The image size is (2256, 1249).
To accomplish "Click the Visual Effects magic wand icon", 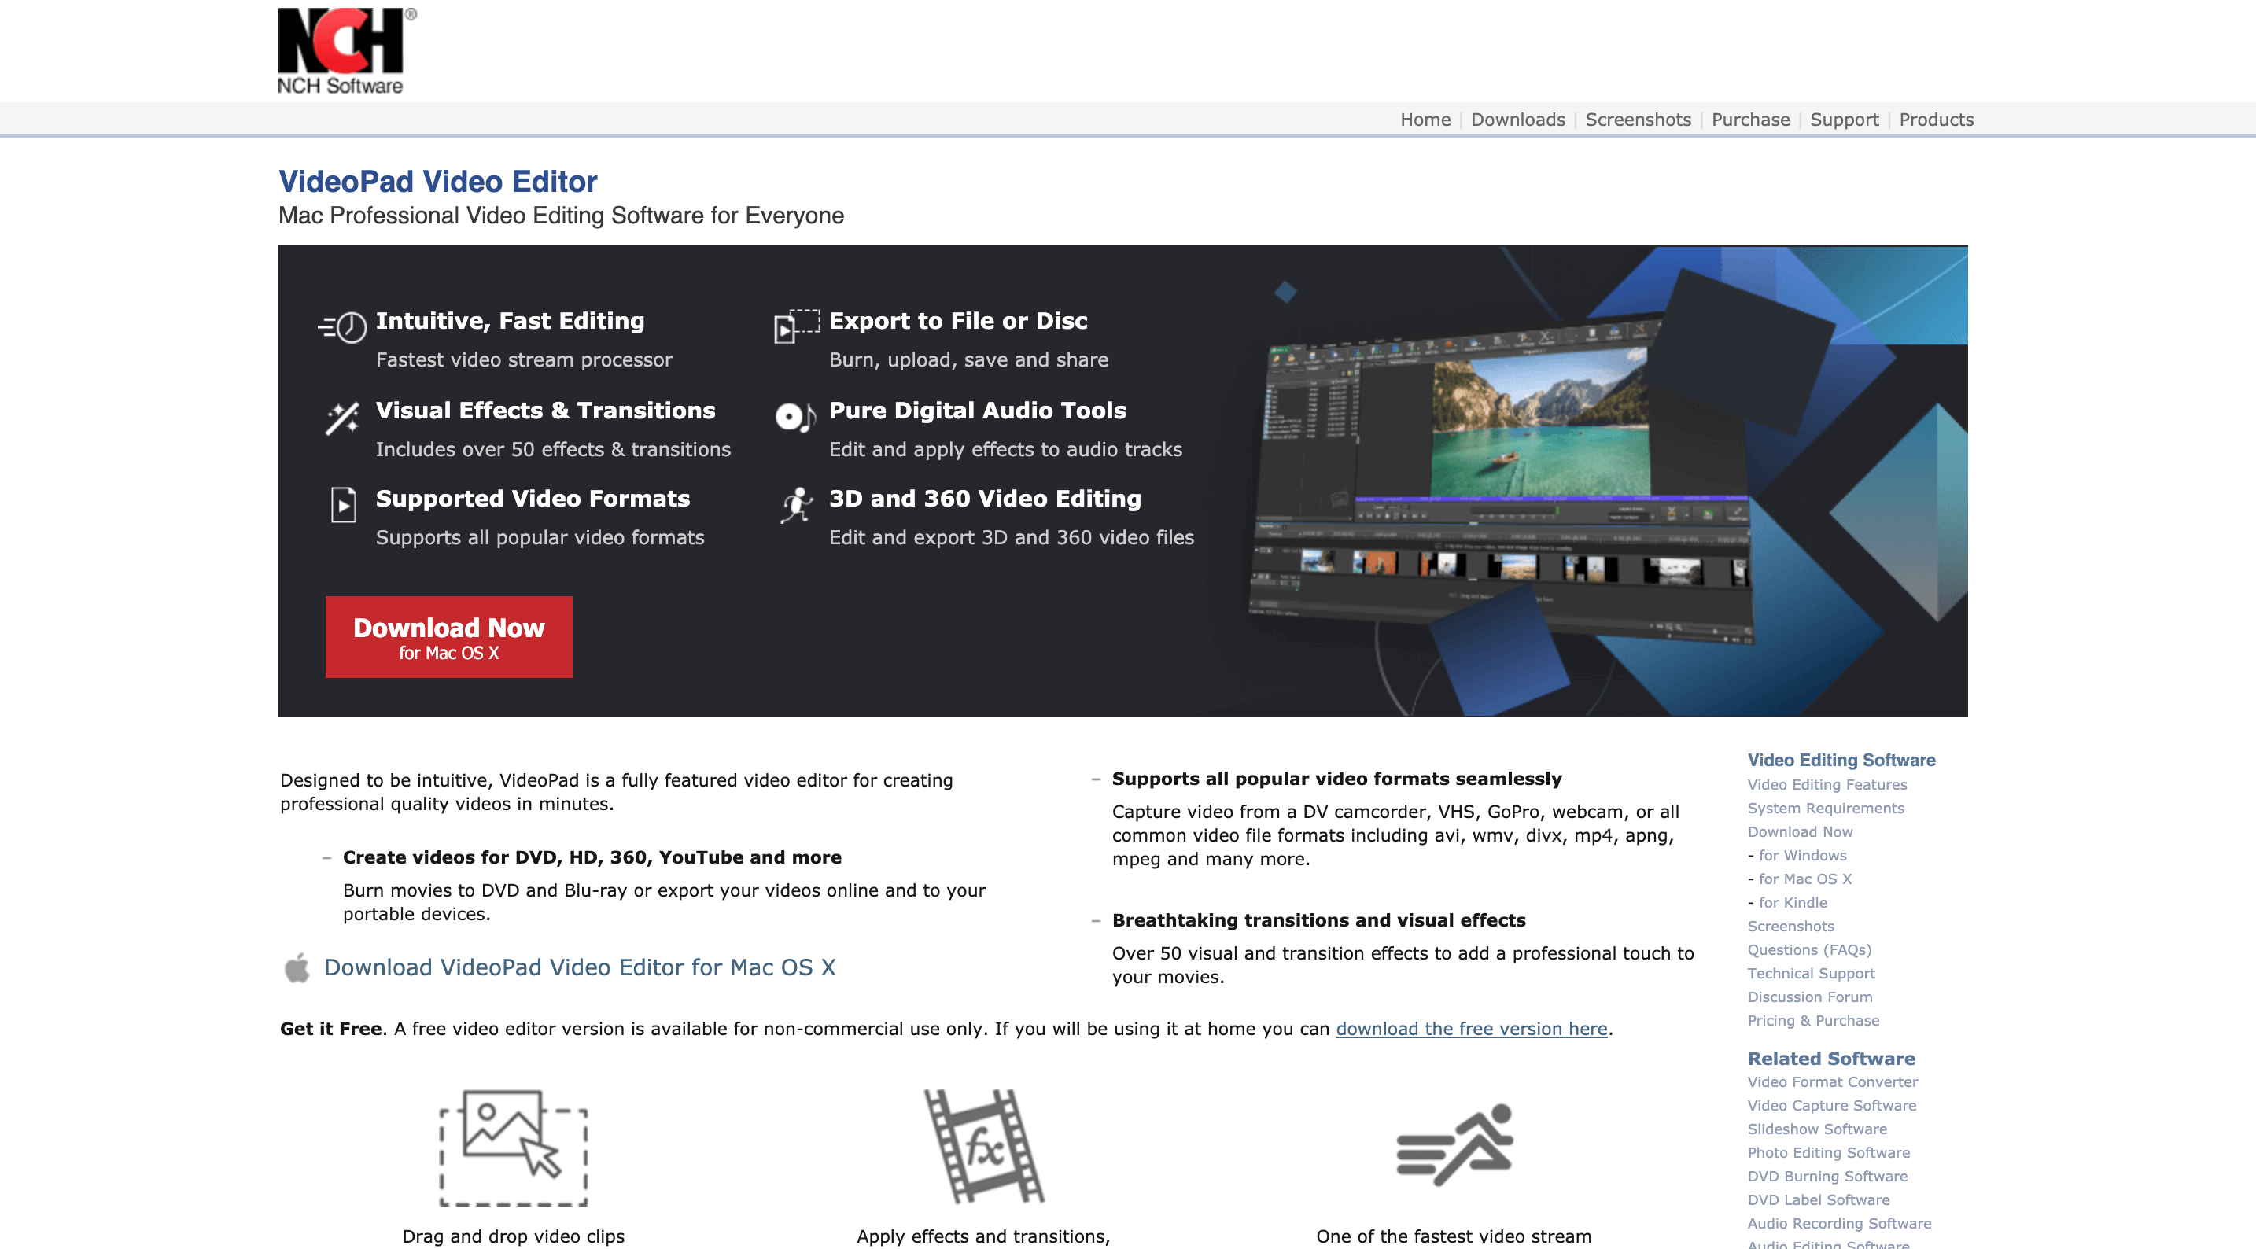I will 342,418.
